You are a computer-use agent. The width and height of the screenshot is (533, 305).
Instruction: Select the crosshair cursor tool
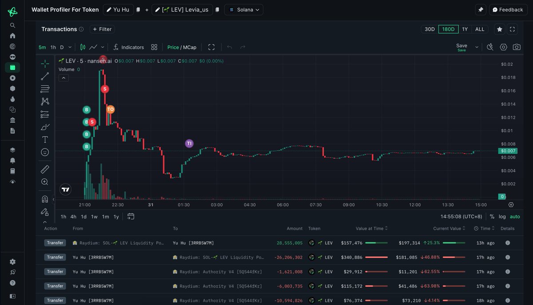(45, 64)
